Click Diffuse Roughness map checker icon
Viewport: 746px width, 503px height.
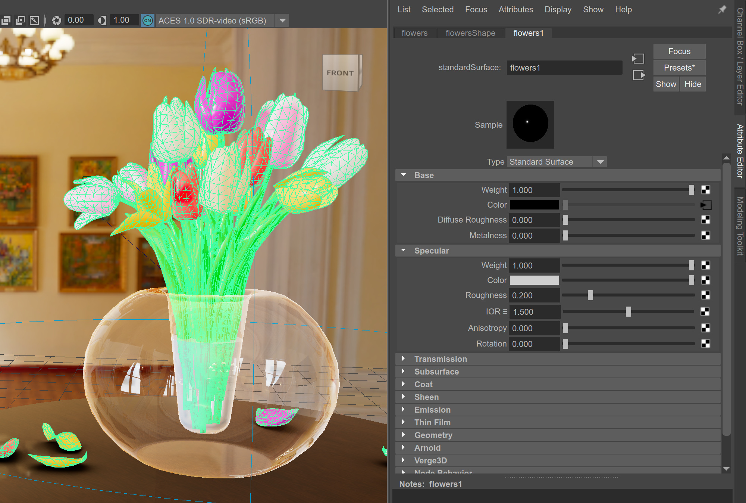[x=705, y=220]
